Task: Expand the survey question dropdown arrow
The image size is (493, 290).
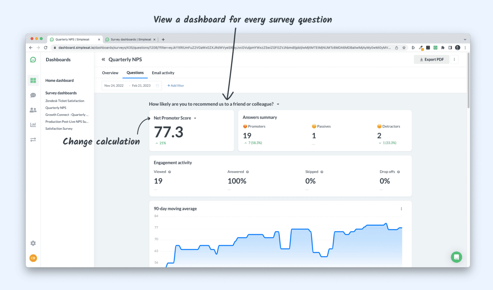Action: (278, 104)
